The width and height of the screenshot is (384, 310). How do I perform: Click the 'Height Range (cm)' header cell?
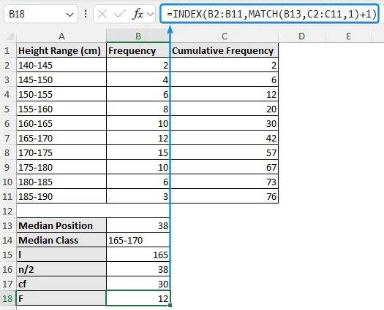(61, 50)
